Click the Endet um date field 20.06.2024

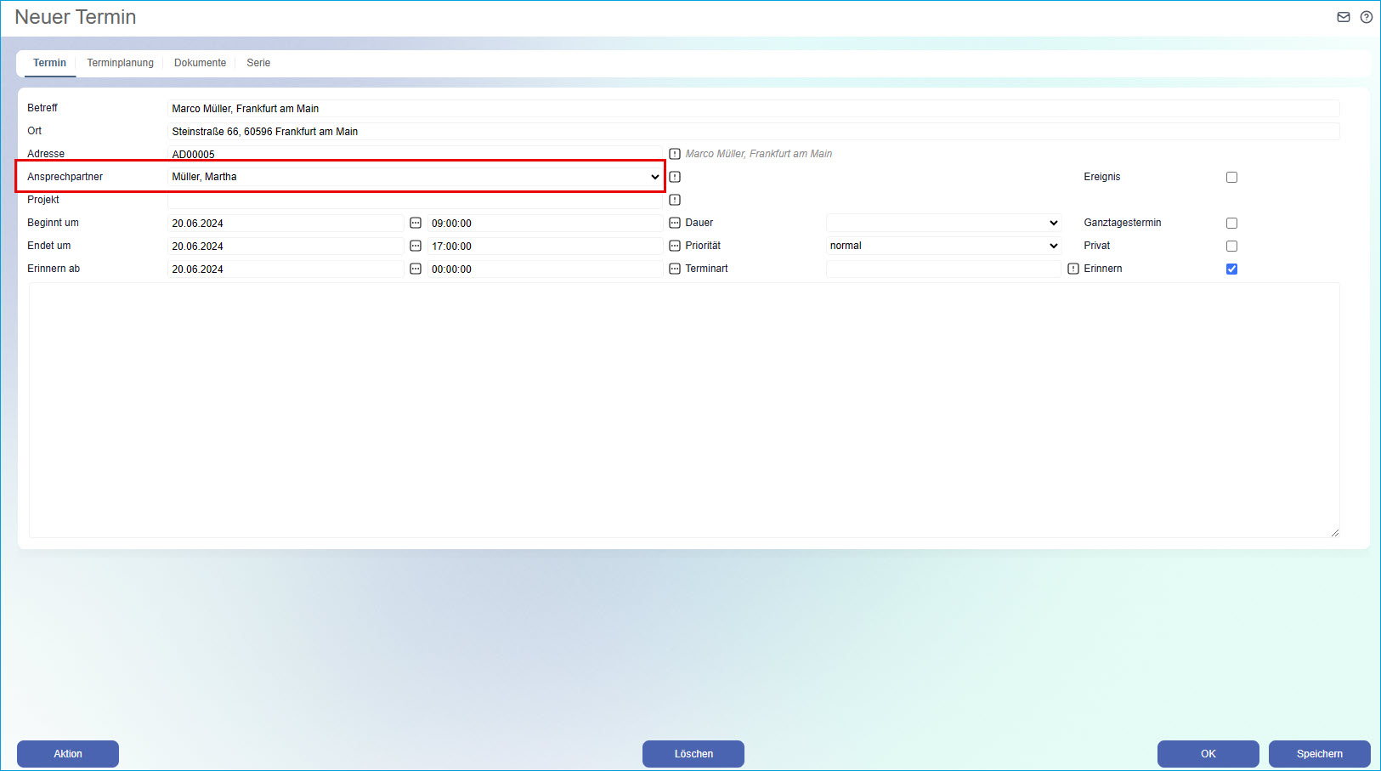tap(286, 246)
